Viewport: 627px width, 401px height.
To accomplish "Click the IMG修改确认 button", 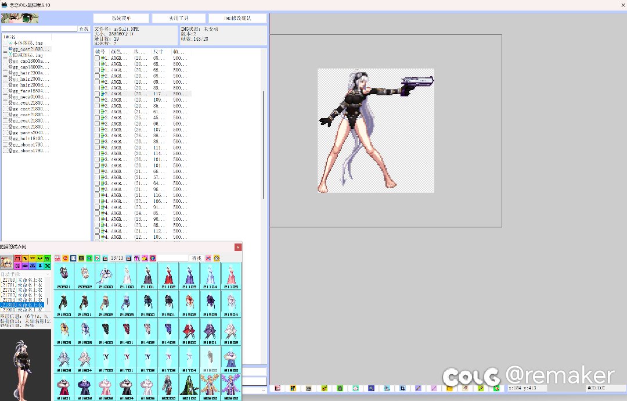I will 237,19.
